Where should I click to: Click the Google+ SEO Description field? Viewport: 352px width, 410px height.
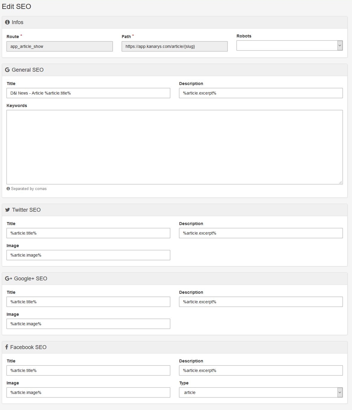(x=261, y=302)
